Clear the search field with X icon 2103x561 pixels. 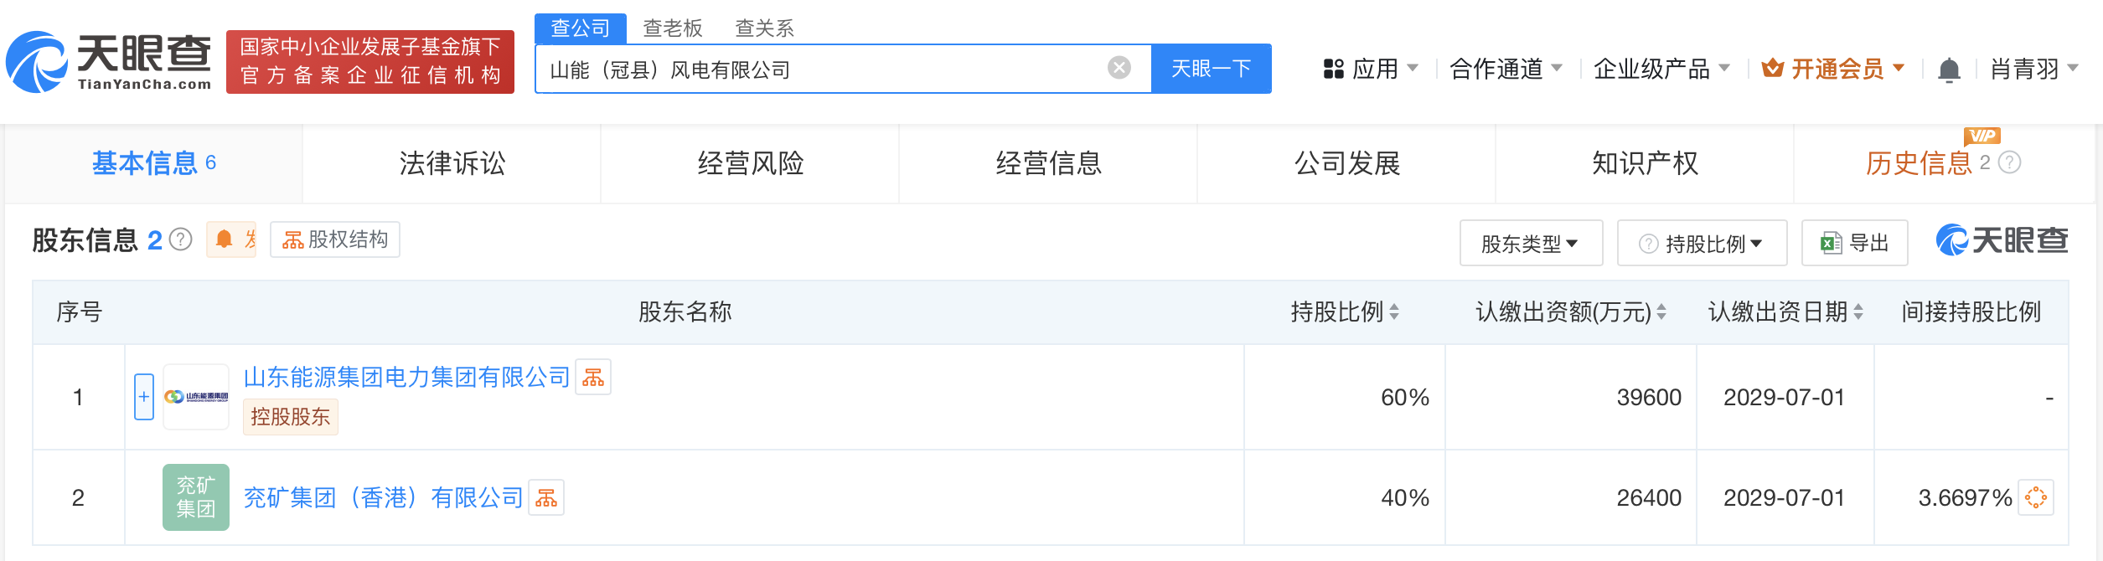pos(1119,67)
